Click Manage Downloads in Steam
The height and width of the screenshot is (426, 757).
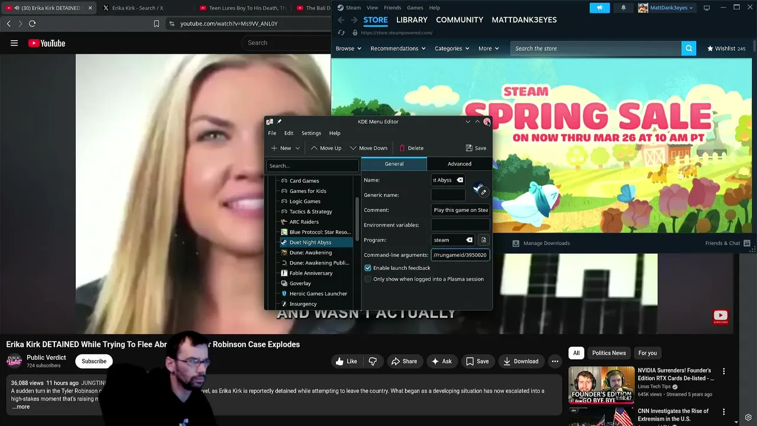tap(541, 243)
